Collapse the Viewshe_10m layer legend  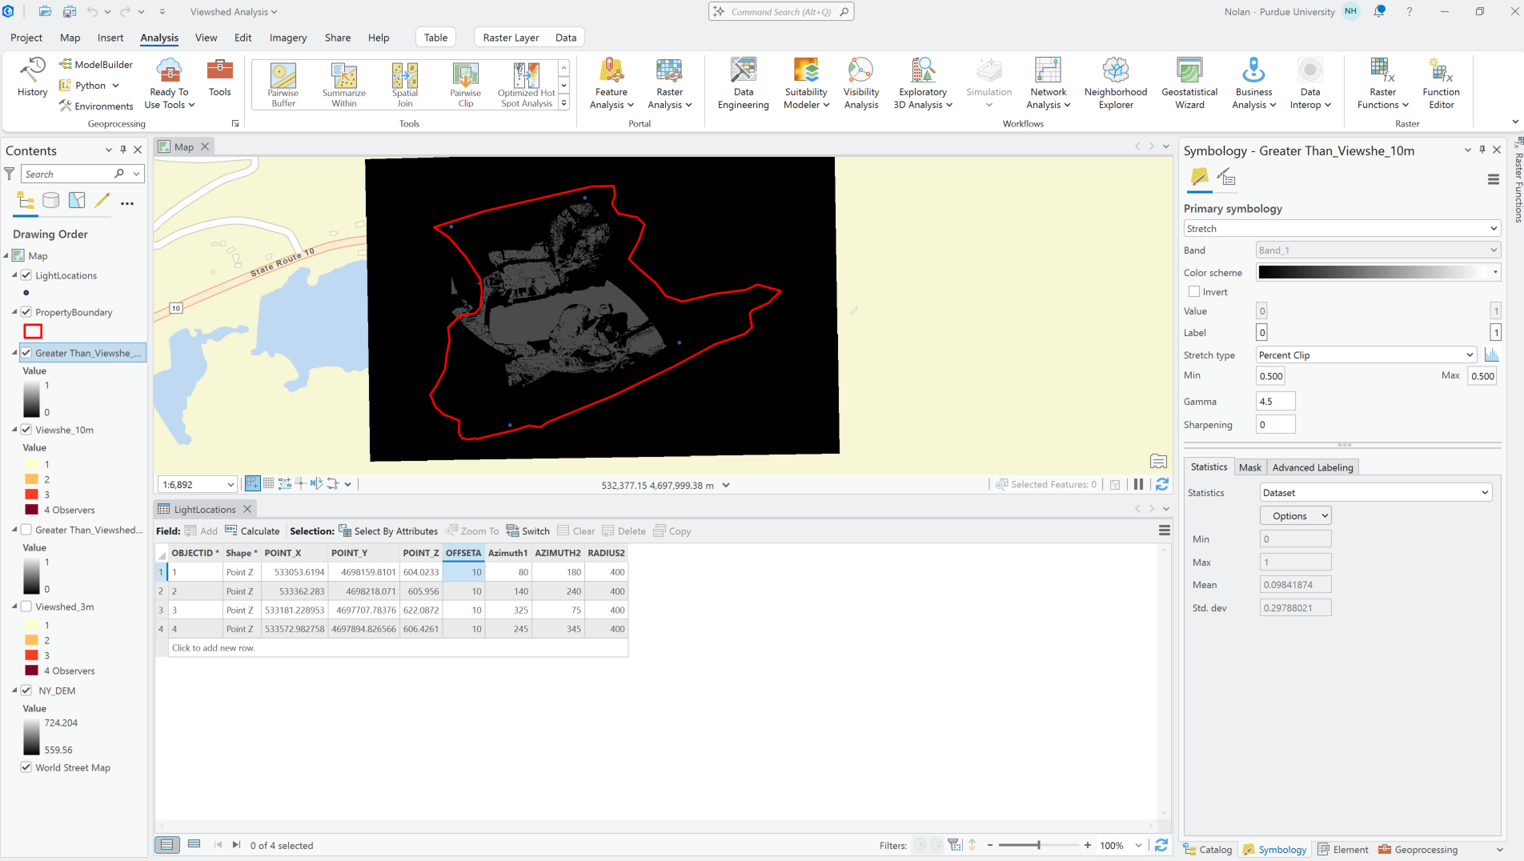click(x=14, y=430)
